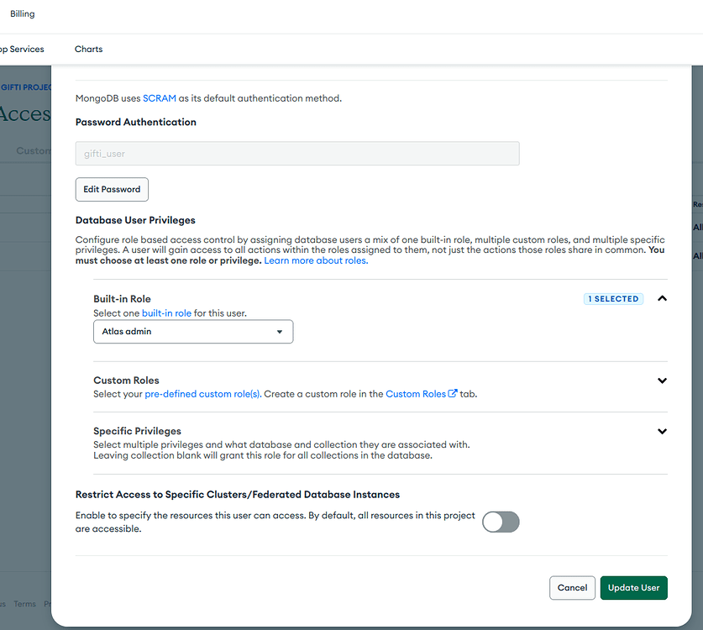Click the gifti_user username field
703x630 pixels.
coord(297,154)
